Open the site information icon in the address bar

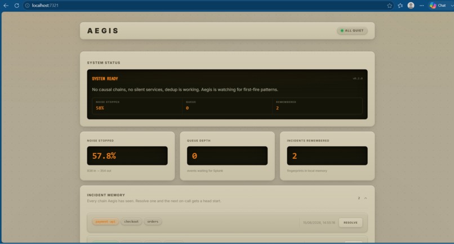click(x=27, y=6)
